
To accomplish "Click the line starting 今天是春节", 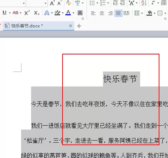I will pyautogui.click(x=99, y=104).
